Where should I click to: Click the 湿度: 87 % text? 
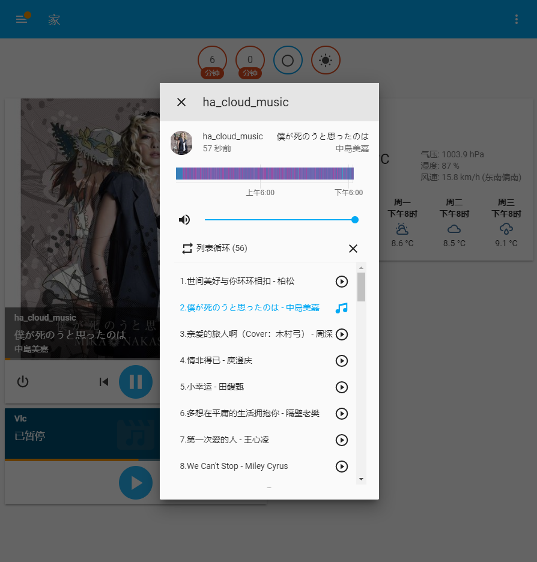pos(440,166)
